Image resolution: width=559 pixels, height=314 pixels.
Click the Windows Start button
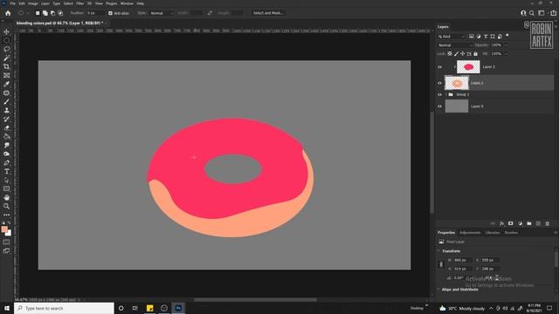point(7,308)
